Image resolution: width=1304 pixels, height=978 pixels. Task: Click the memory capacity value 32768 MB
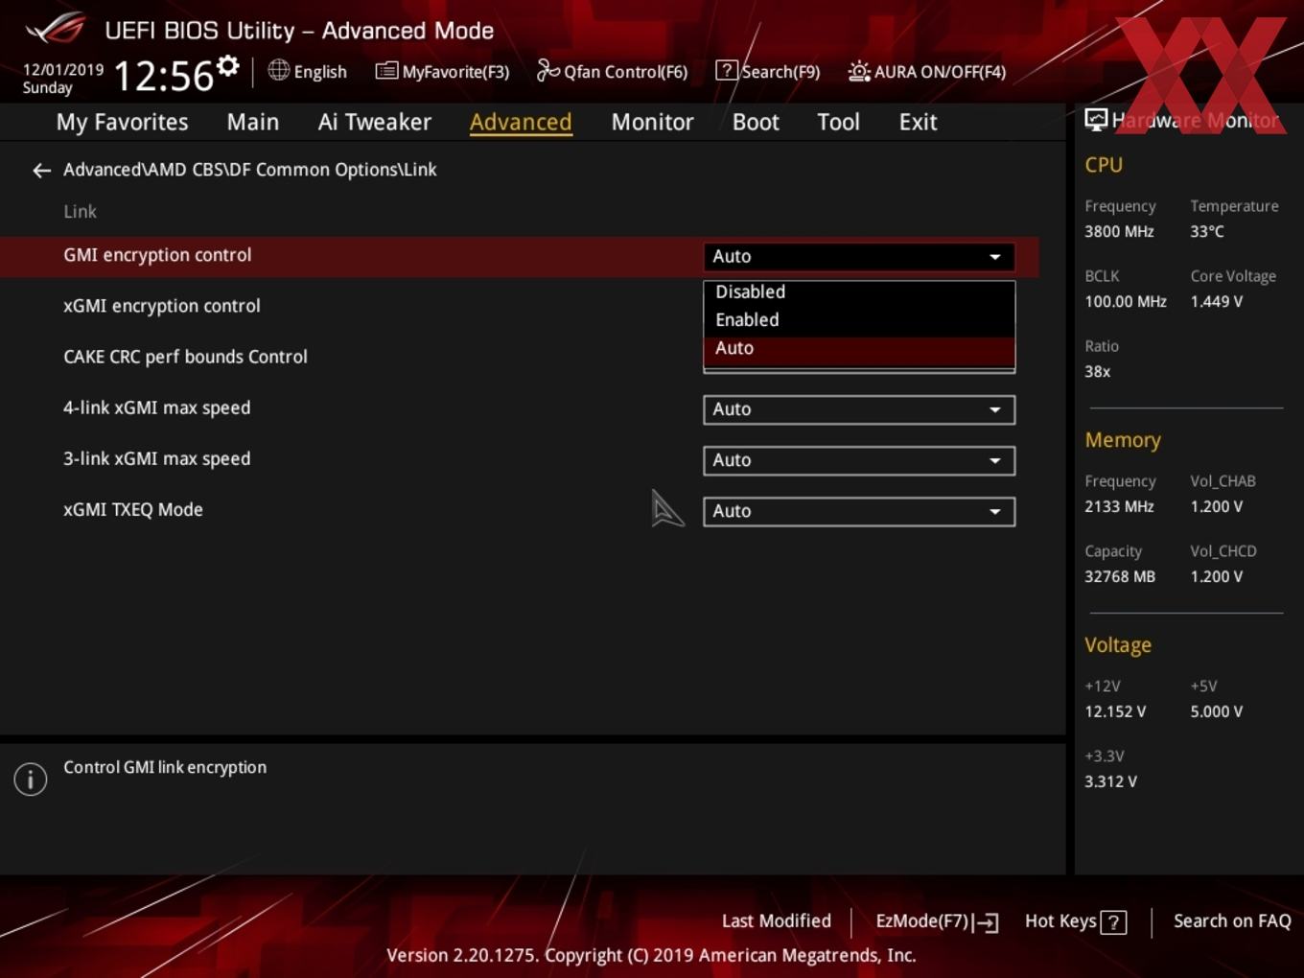pos(1120,576)
